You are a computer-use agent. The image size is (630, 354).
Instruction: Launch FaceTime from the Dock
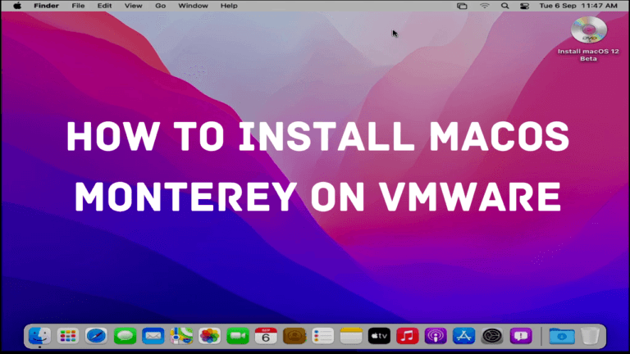237,336
